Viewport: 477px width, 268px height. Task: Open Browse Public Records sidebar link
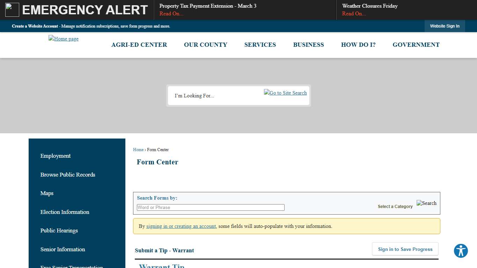point(67,174)
